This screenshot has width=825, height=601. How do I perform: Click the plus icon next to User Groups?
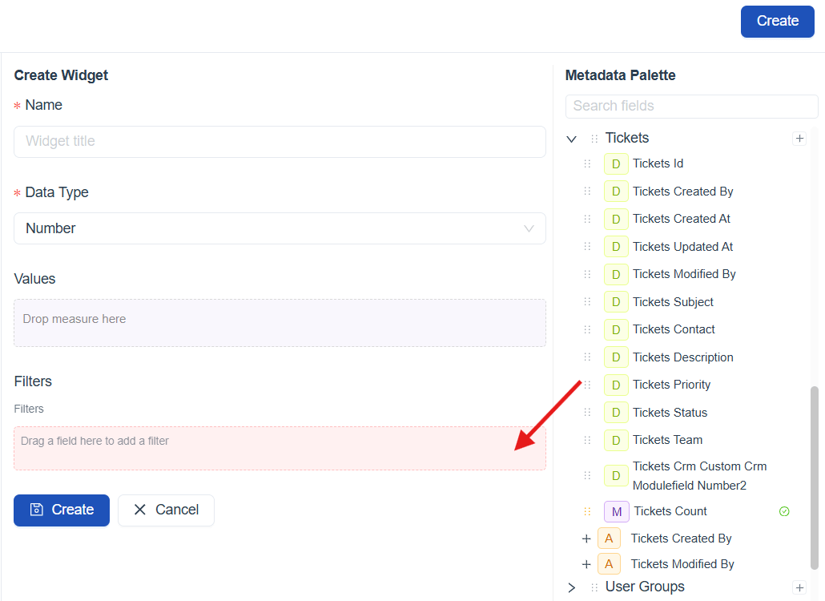(799, 587)
